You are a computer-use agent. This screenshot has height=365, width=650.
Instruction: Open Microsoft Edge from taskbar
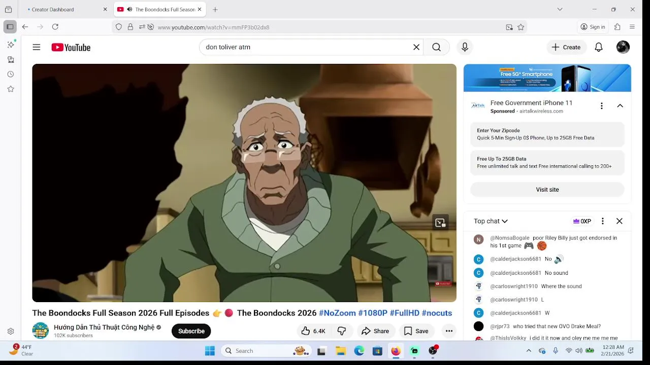click(359, 351)
